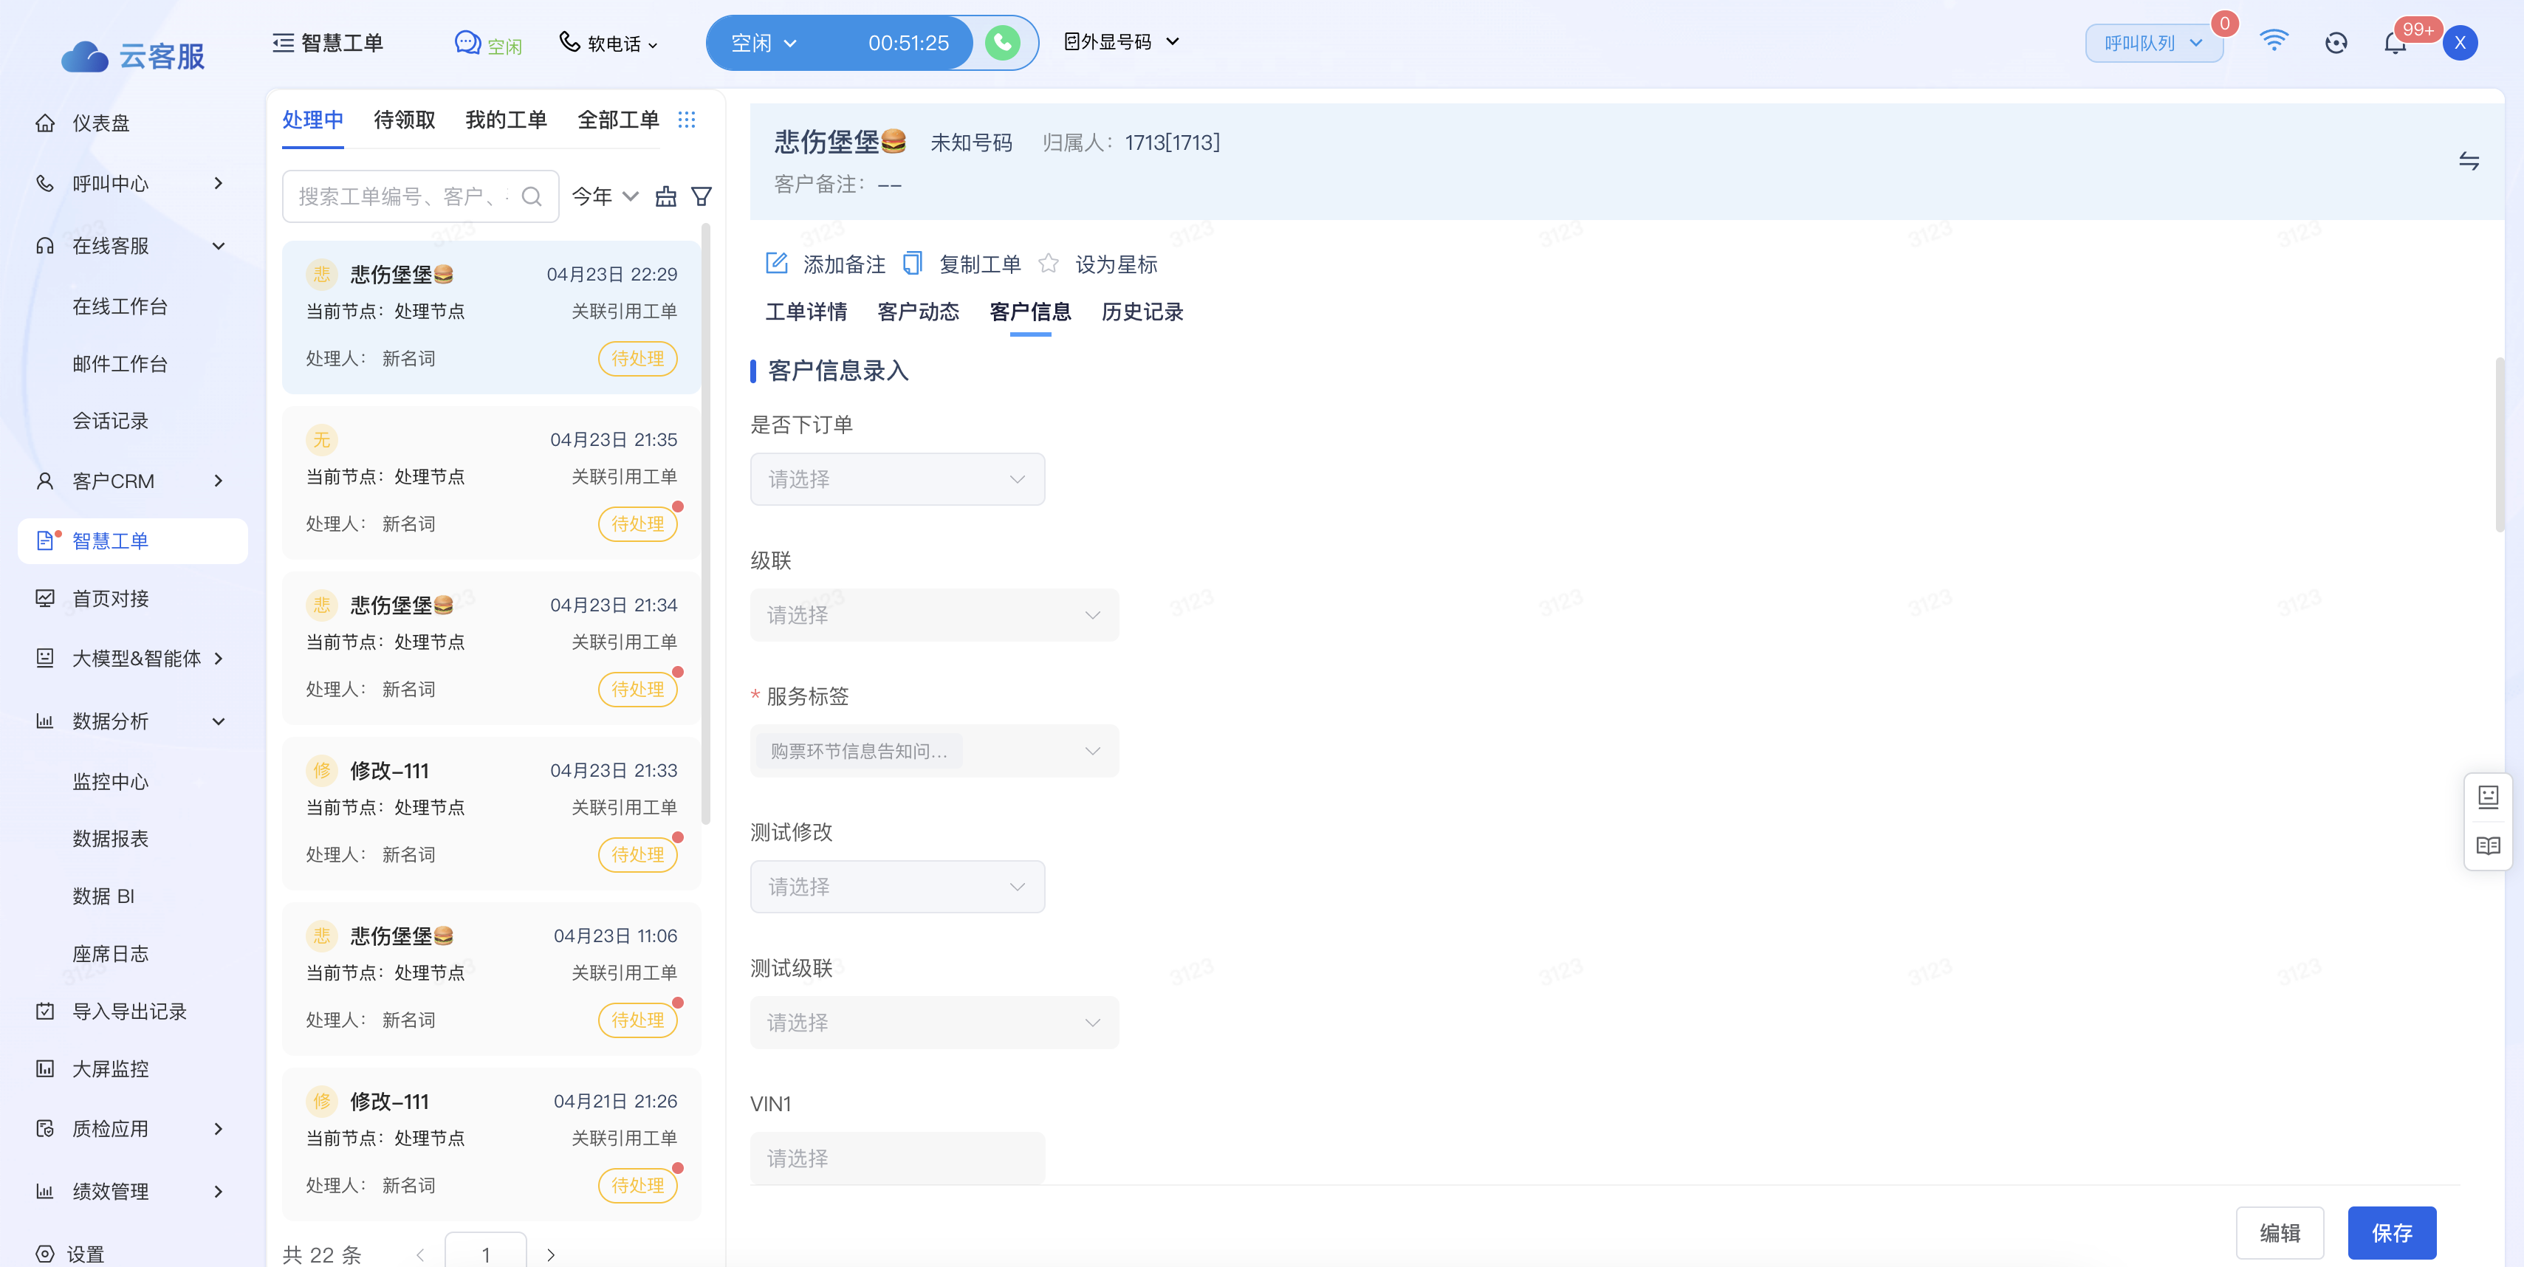The height and width of the screenshot is (1267, 2524).
Task: Switch to the 待领取 tab
Action: 404,120
